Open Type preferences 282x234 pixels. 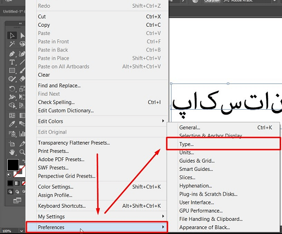[223, 144]
